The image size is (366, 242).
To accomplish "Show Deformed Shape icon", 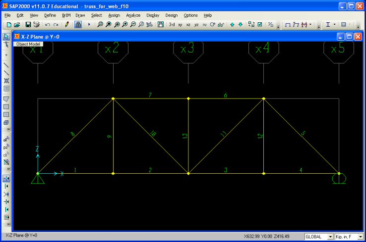I will 296,24.
